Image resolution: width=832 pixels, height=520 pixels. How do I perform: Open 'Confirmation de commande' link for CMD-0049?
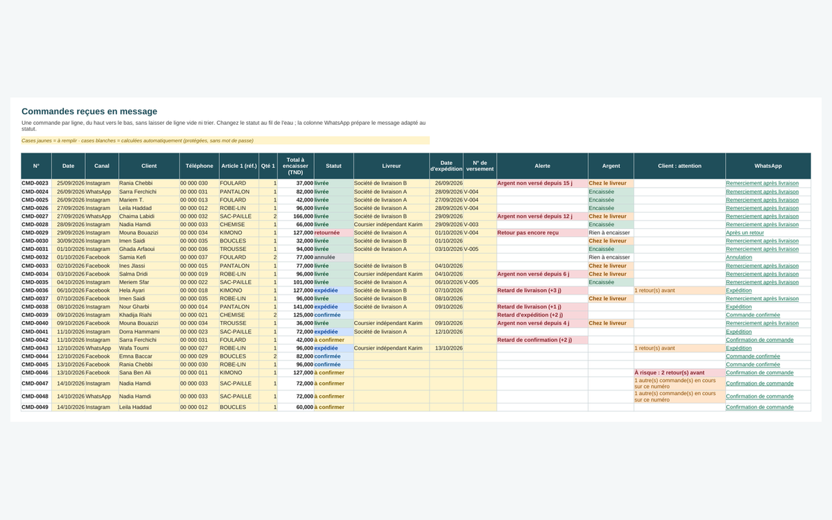click(759, 408)
